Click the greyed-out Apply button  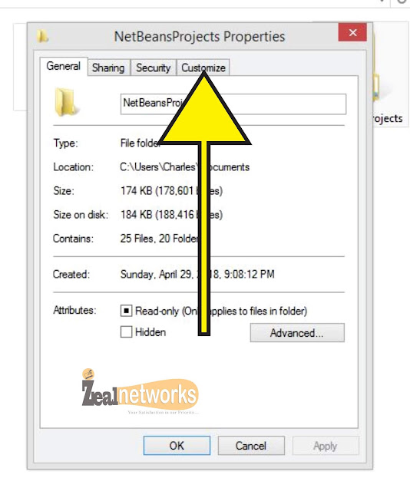pos(326,446)
